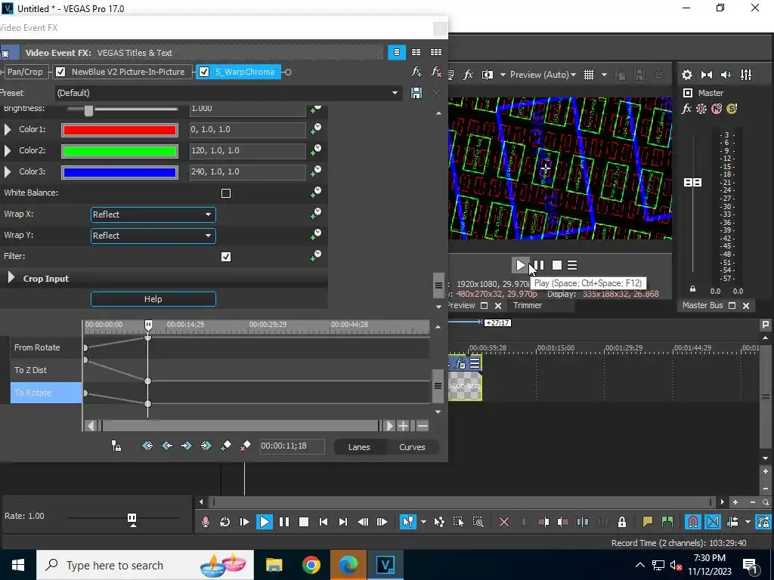Expand the Color1 parameter
774x580 pixels.
(x=8, y=129)
